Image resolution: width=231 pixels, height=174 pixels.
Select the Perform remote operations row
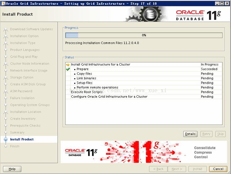click(x=144, y=87)
